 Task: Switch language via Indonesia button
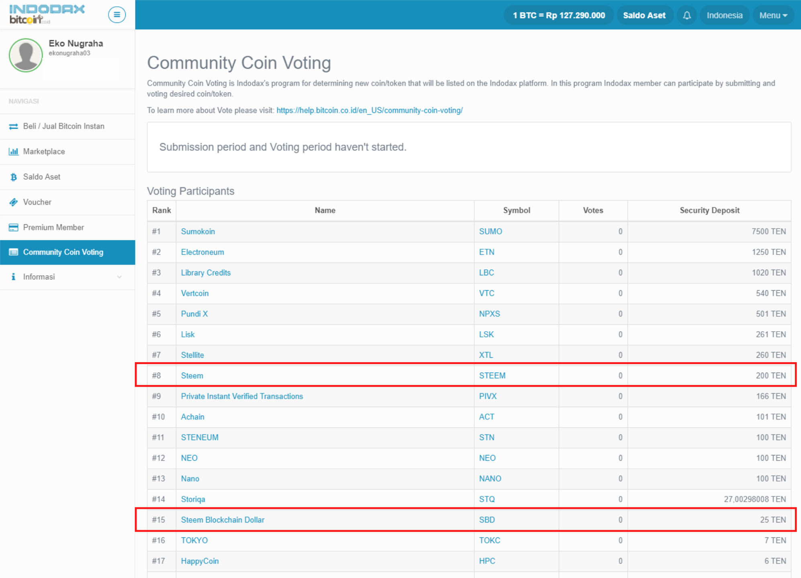724,15
